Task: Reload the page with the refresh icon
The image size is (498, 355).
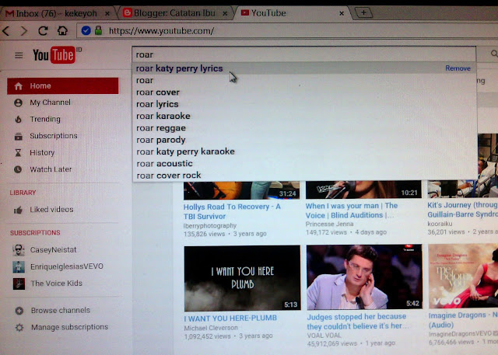Action: (x=43, y=31)
